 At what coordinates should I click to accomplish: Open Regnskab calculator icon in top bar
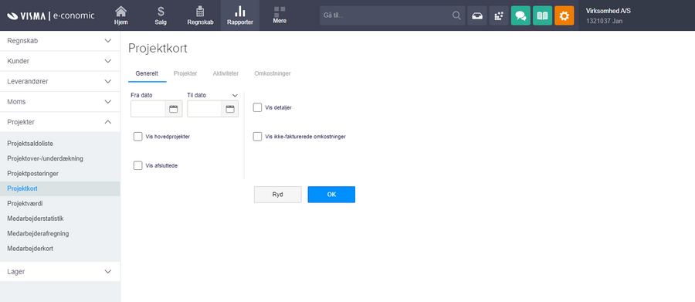(200, 15)
